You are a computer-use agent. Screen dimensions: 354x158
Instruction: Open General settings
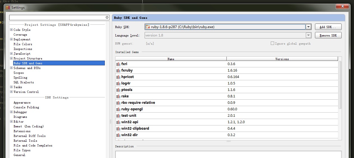pyautogui.click(x=19, y=155)
